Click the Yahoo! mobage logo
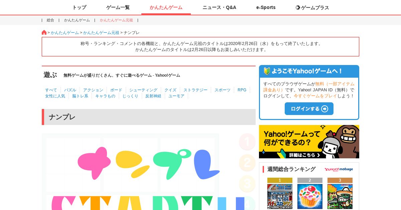This screenshot has width=401, height=210. (339, 169)
